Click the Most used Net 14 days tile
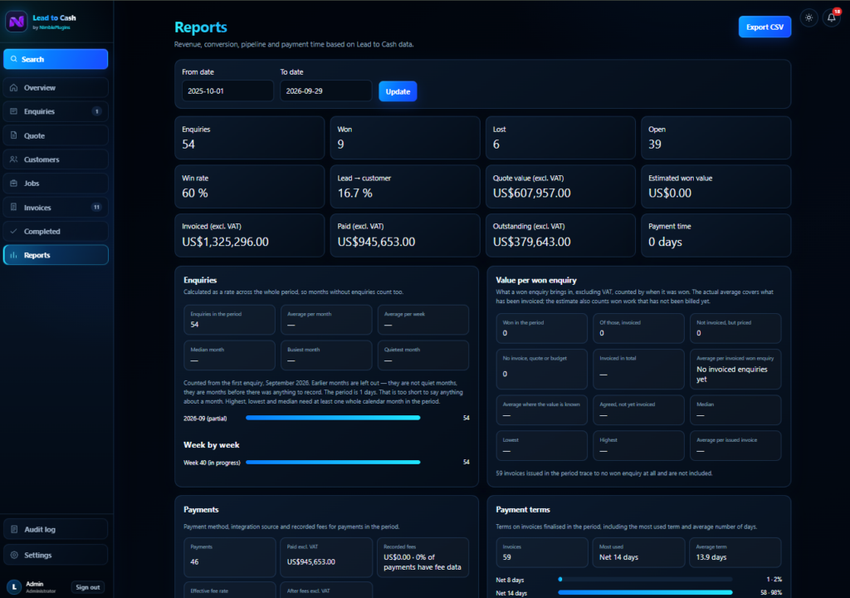 point(638,552)
